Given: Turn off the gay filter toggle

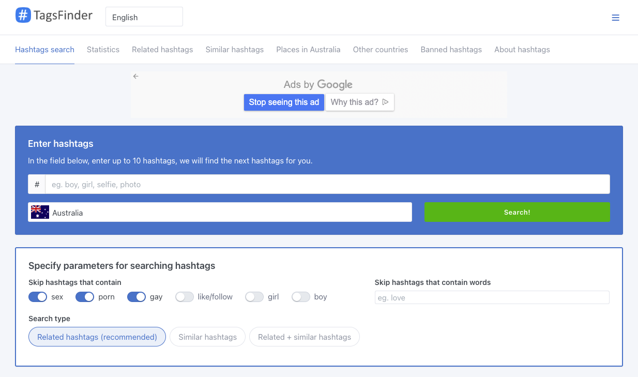Looking at the screenshot, I should 136,297.
